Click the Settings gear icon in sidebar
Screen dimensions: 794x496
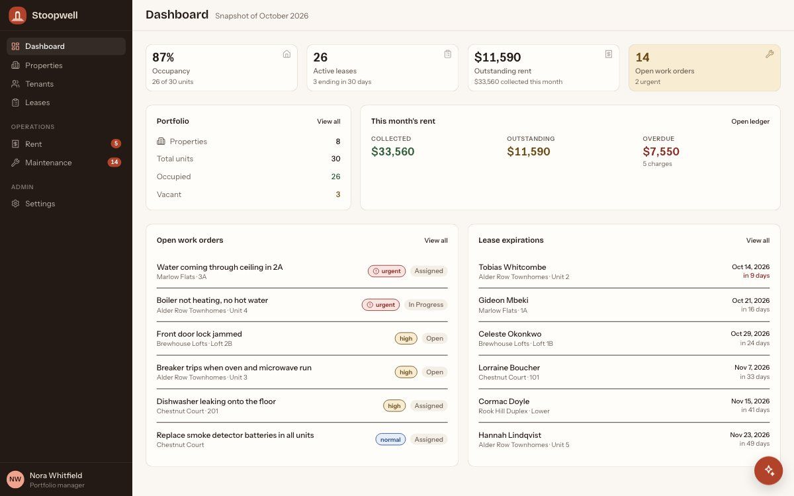pos(15,204)
